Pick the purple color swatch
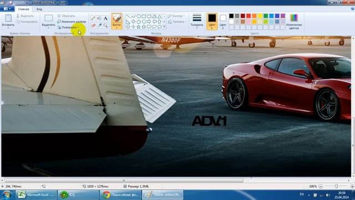This screenshot has height=200, width=355. (283, 16)
